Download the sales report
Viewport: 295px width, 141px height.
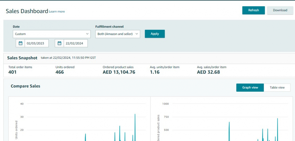coord(280,10)
